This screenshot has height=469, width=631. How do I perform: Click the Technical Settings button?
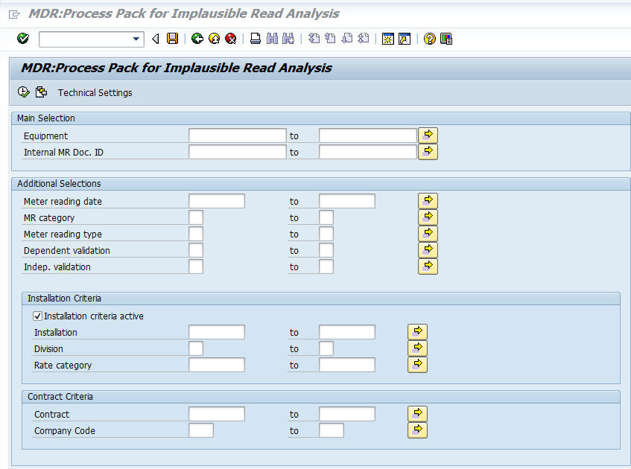point(95,92)
